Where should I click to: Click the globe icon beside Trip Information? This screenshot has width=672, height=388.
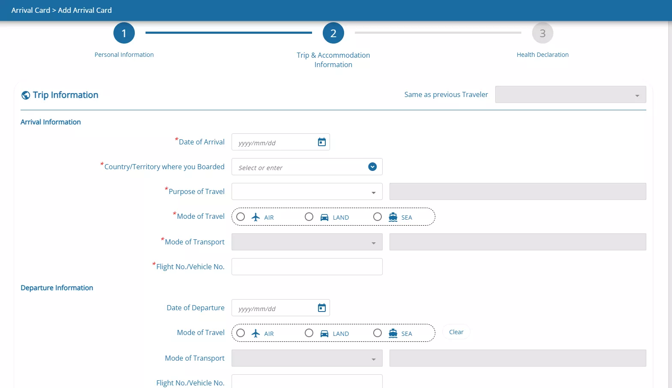pos(26,95)
